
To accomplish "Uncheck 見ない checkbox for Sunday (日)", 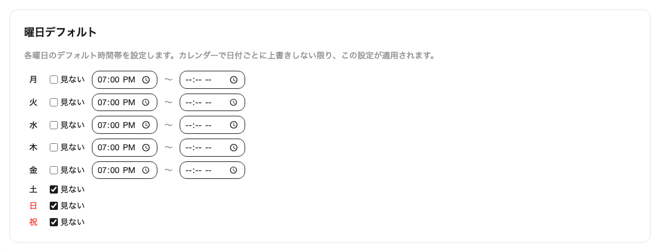I will [54, 206].
